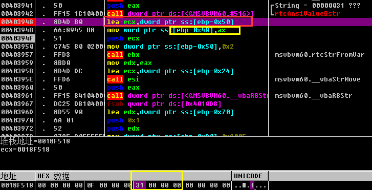
Task: Click the mov edx,eax instruction
Action: (129, 63)
